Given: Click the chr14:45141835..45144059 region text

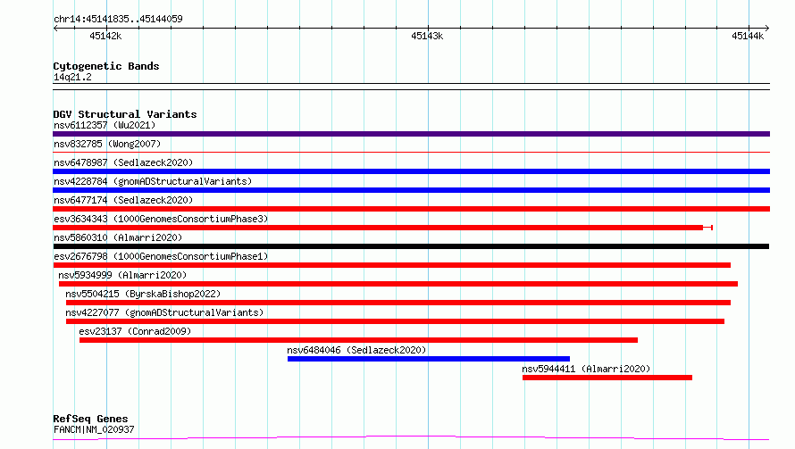Looking at the screenshot, I should point(118,19).
